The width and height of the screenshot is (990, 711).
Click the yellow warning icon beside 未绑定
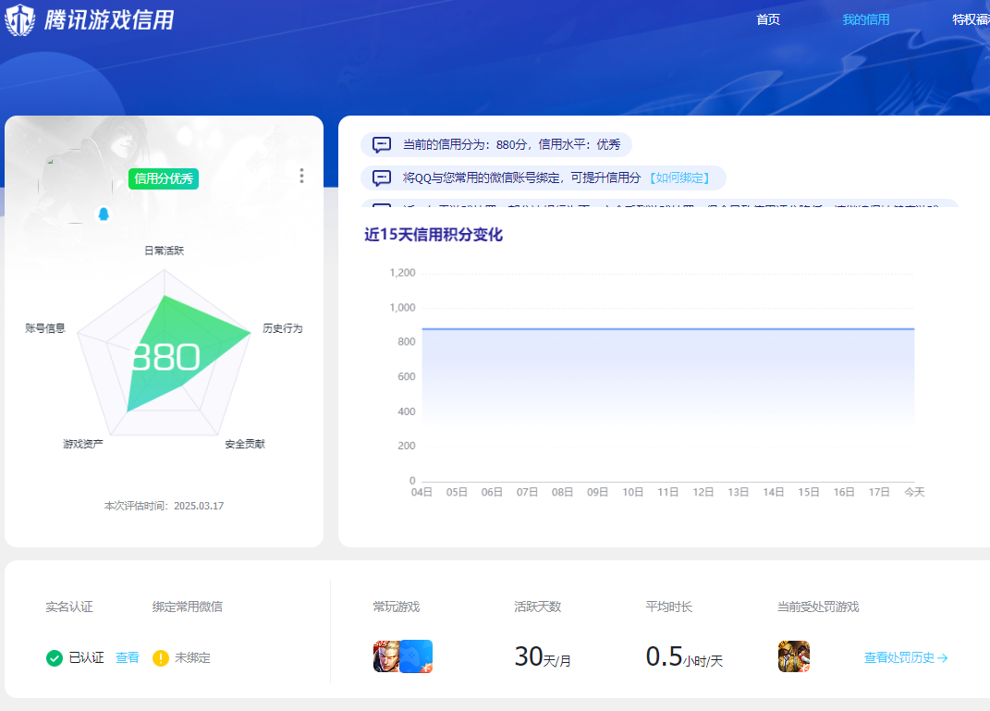pyautogui.click(x=161, y=658)
